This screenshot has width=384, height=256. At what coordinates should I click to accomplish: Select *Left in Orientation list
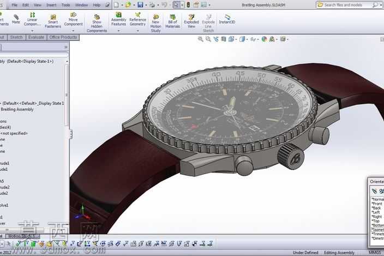click(376, 212)
